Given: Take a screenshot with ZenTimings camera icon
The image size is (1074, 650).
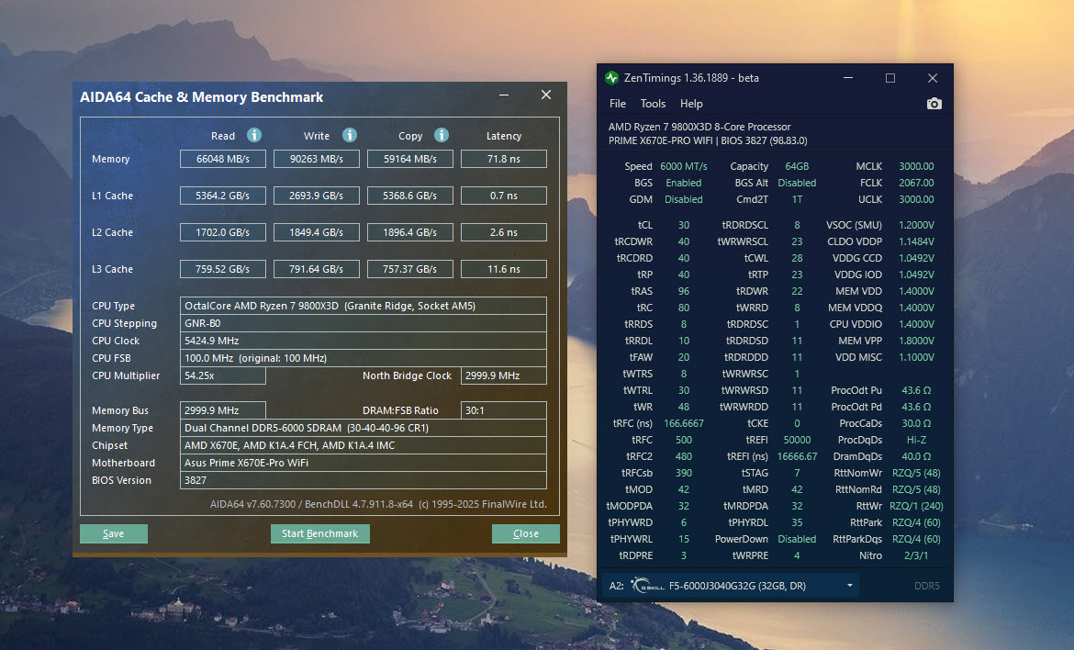Looking at the screenshot, I should (x=934, y=104).
